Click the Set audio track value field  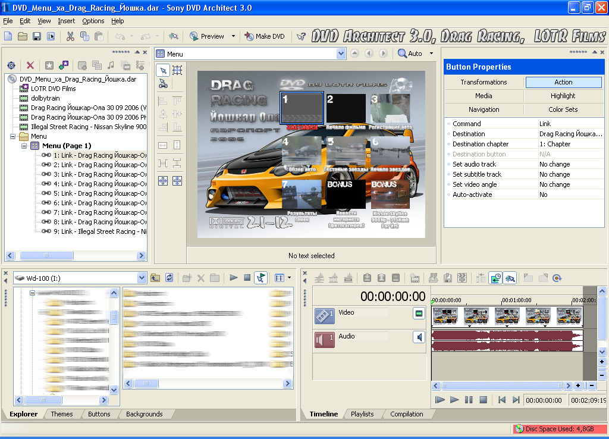pyautogui.click(x=570, y=164)
